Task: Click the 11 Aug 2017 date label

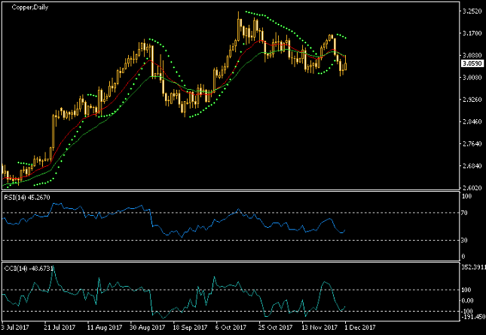Action: (x=104, y=327)
